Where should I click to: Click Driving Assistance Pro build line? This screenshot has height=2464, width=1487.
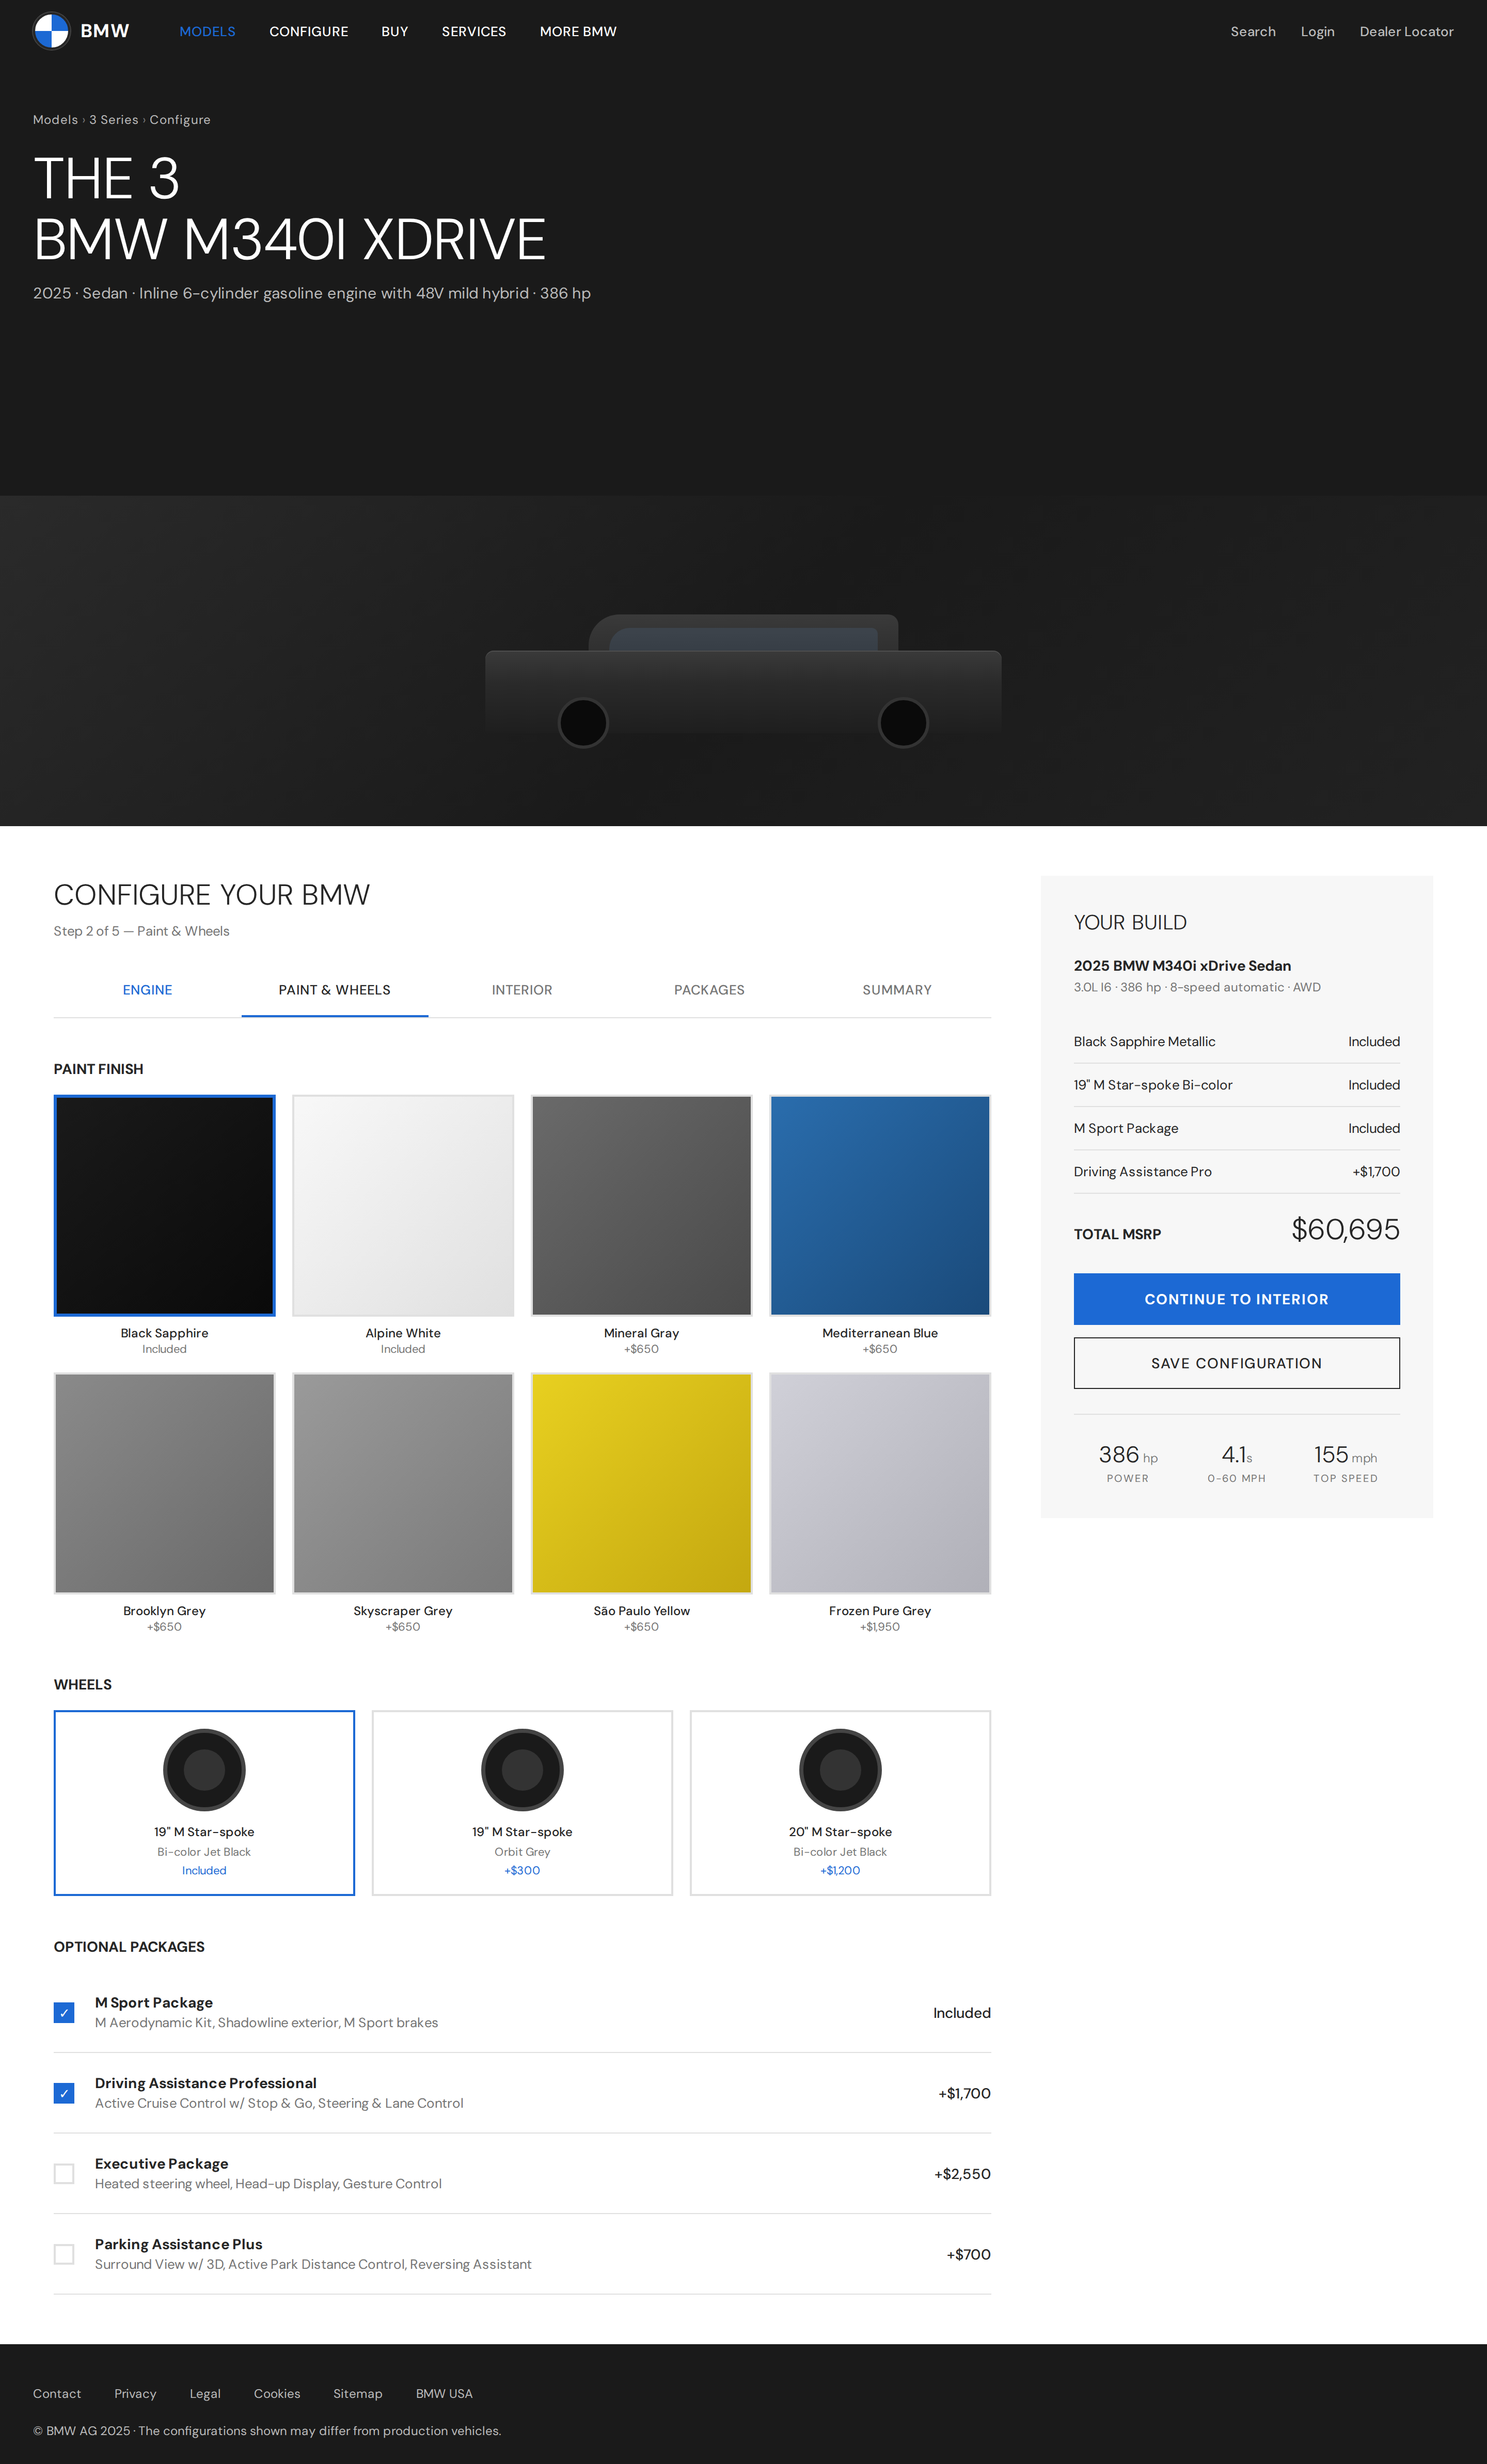point(1236,1172)
